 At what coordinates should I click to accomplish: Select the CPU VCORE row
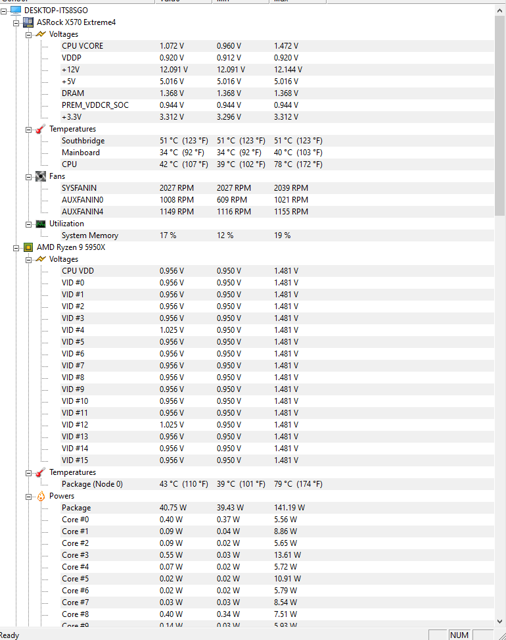[277, 46]
